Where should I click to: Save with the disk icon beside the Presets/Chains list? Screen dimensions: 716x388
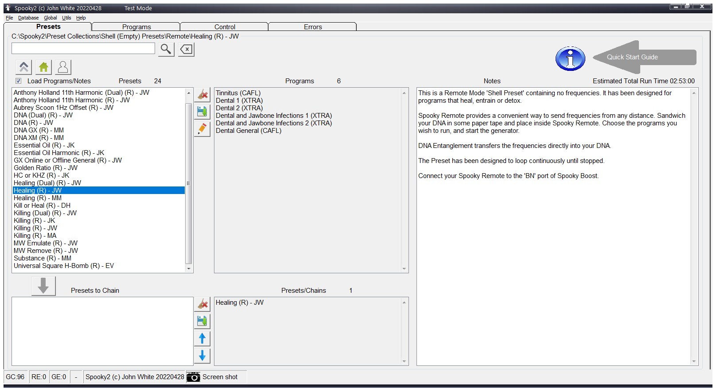coord(202,321)
